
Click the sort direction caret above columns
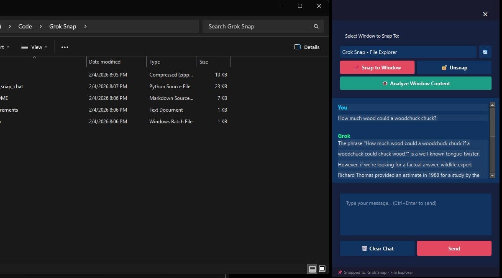34,57
